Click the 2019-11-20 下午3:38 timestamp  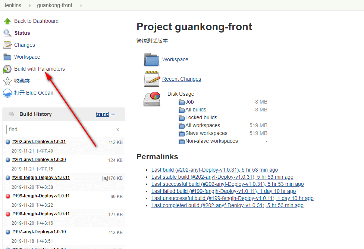32,187
